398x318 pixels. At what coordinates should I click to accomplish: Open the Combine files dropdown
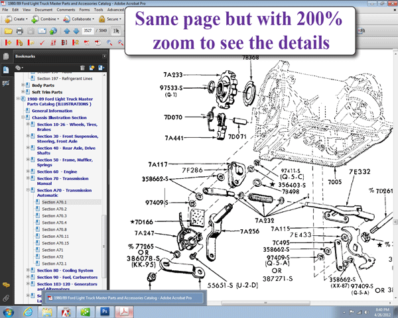45,19
